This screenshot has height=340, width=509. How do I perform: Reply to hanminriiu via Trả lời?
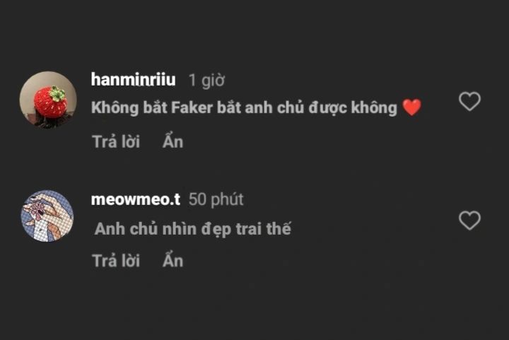pyautogui.click(x=116, y=142)
